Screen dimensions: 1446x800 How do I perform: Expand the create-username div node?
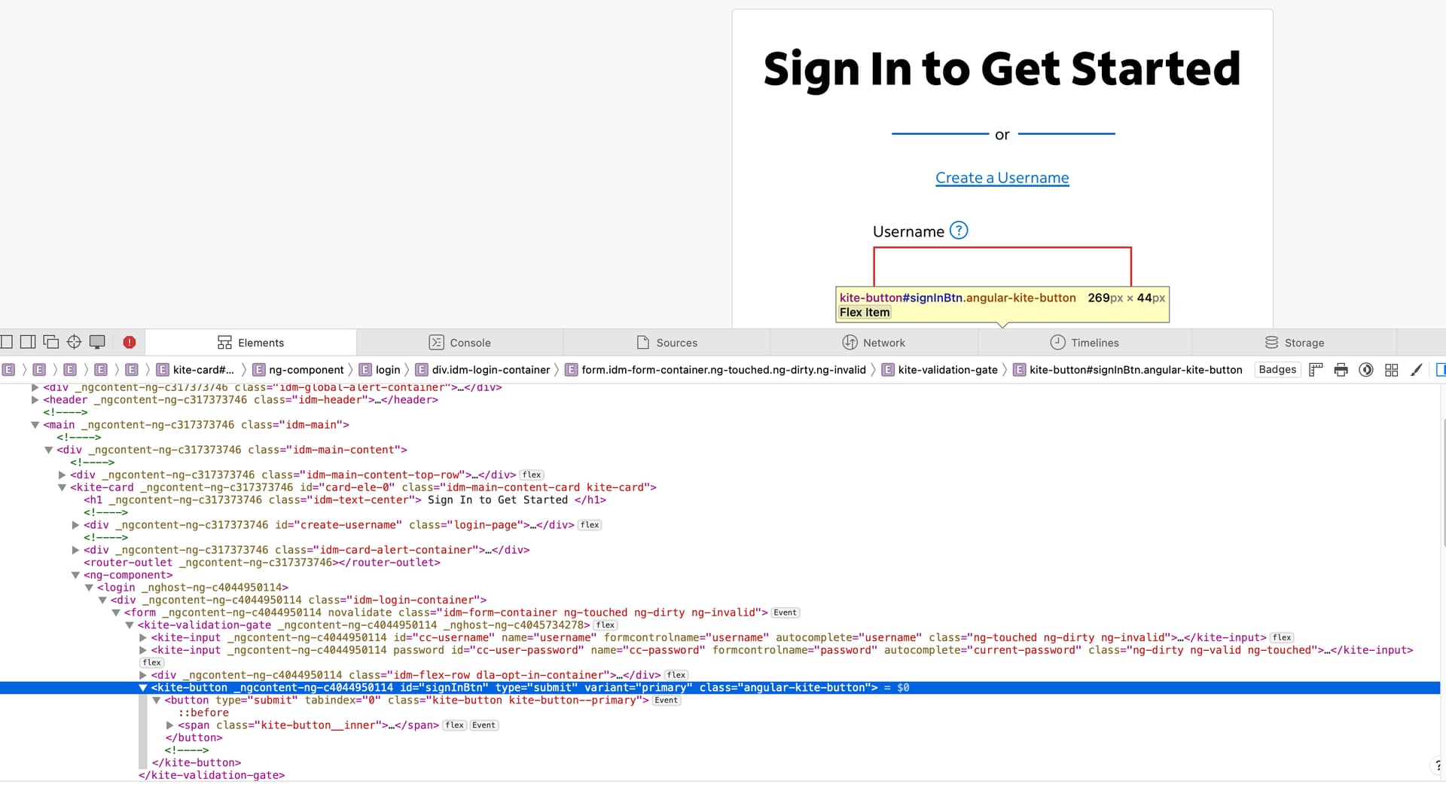point(75,525)
